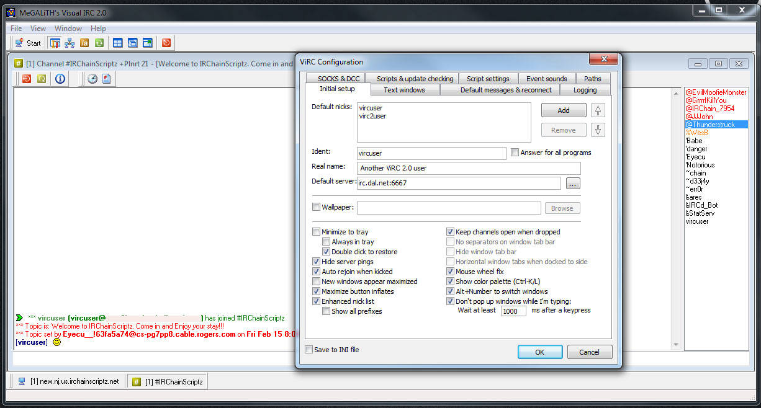
Task: Click the blue window with green arrow icon
Action: [147, 43]
